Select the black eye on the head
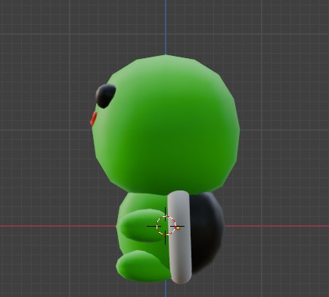 [105, 96]
